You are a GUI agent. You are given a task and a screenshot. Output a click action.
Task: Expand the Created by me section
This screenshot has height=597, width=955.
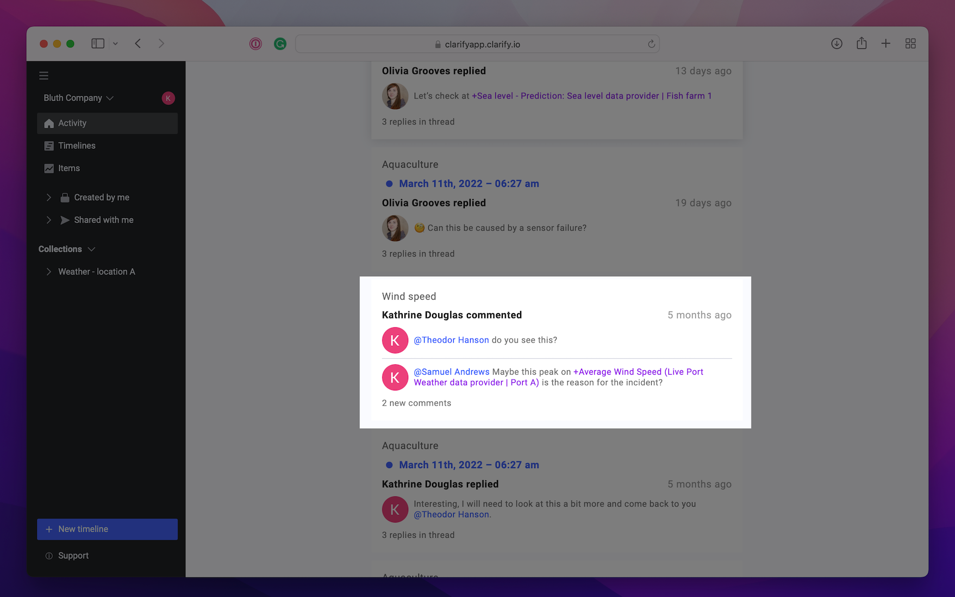coord(49,197)
